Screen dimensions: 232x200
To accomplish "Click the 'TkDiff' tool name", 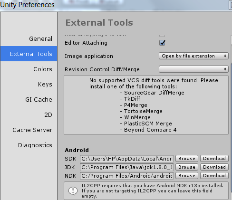I will pos(132,99).
